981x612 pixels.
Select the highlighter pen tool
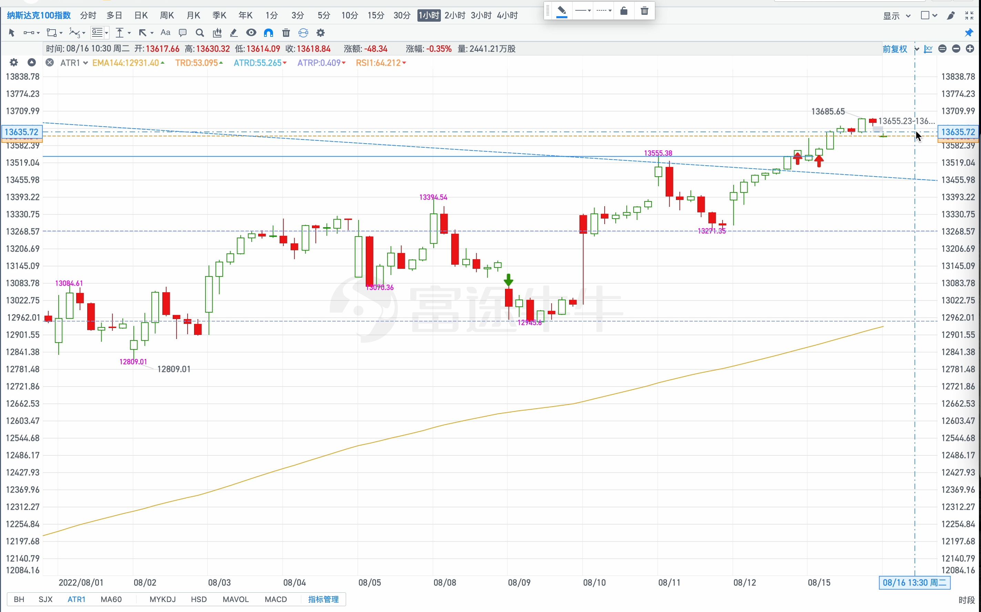pos(234,33)
